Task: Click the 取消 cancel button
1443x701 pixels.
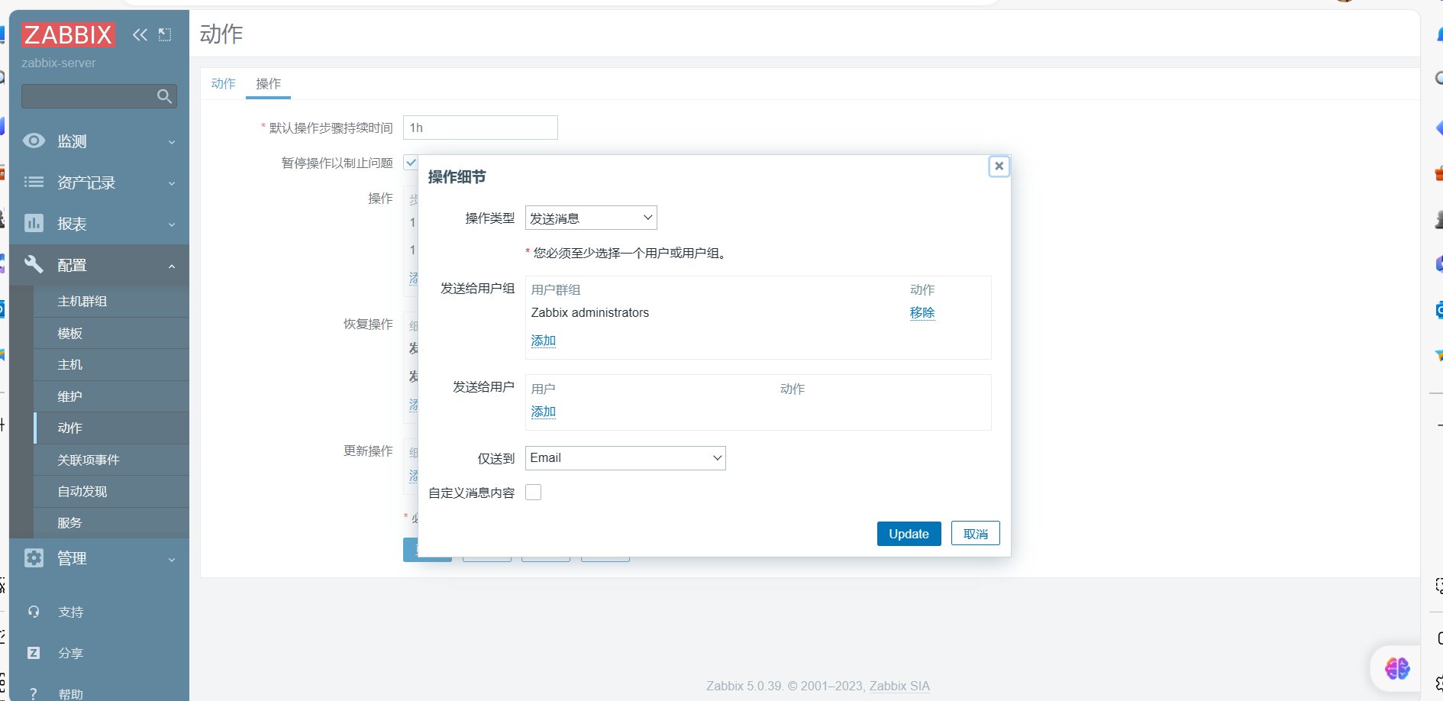Action: 976,534
